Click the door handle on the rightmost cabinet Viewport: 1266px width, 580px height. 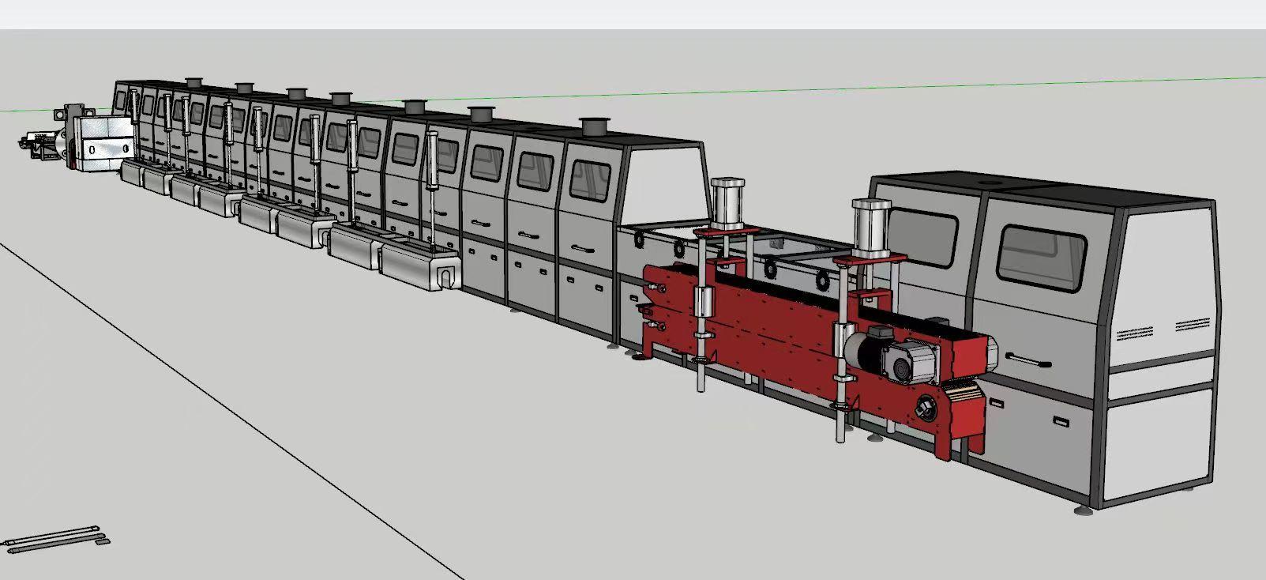click(x=1027, y=362)
